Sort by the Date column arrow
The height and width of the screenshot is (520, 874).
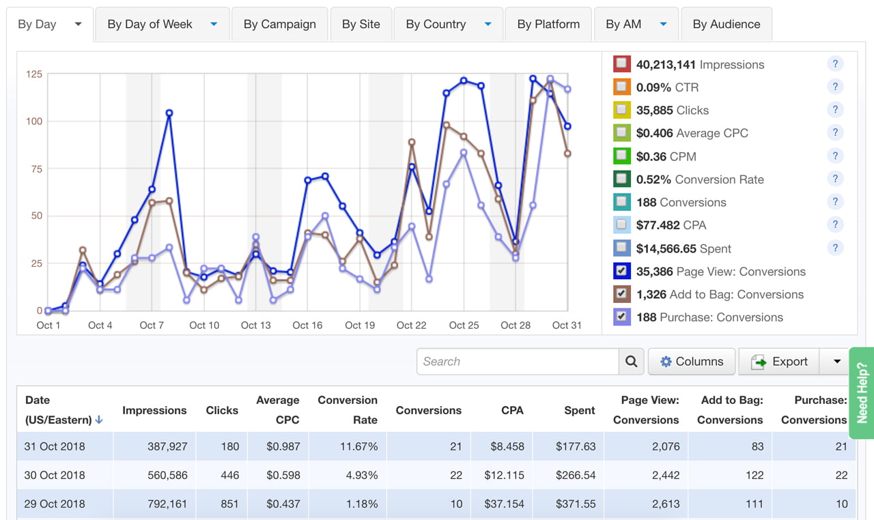[x=99, y=420]
